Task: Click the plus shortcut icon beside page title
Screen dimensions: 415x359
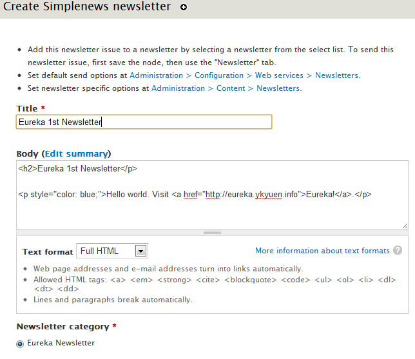Action: pos(184,8)
